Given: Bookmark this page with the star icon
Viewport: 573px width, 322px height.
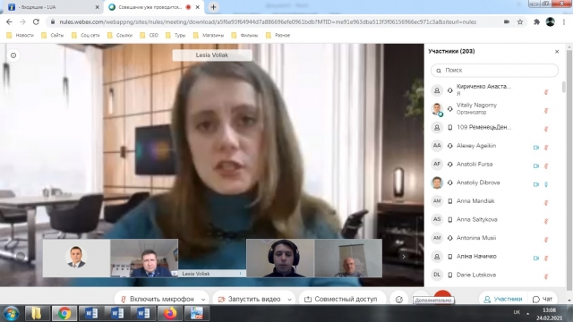Looking at the screenshot, I should tap(520, 21).
